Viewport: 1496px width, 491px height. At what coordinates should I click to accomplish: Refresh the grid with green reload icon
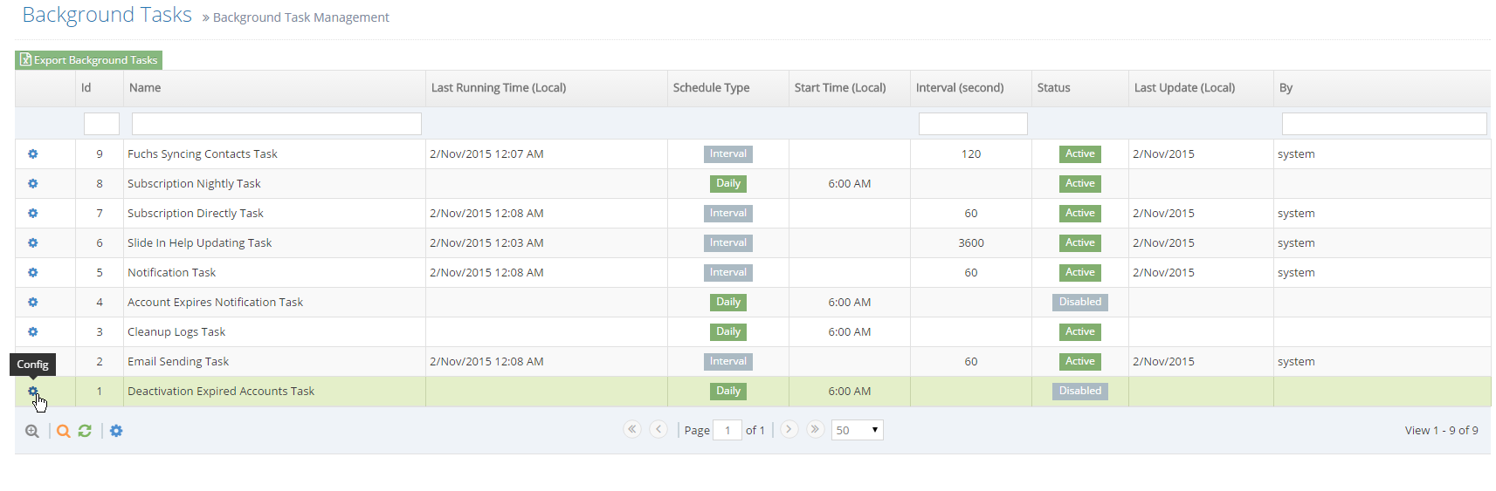click(85, 431)
